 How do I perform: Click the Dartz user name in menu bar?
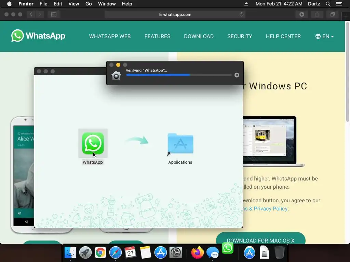(x=314, y=4)
